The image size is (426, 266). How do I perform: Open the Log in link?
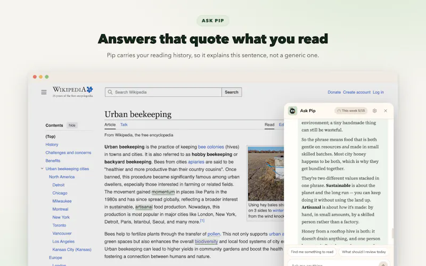point(378,92)
